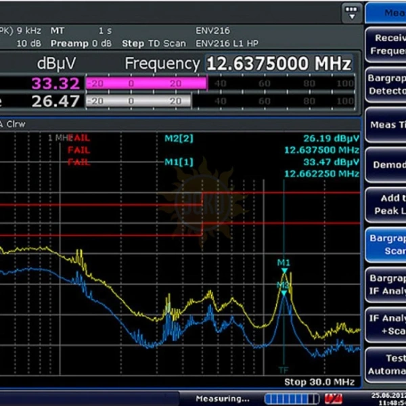The image size is (406, 406).
Task: Click the blue measurement progress bar
Action: 290,398
